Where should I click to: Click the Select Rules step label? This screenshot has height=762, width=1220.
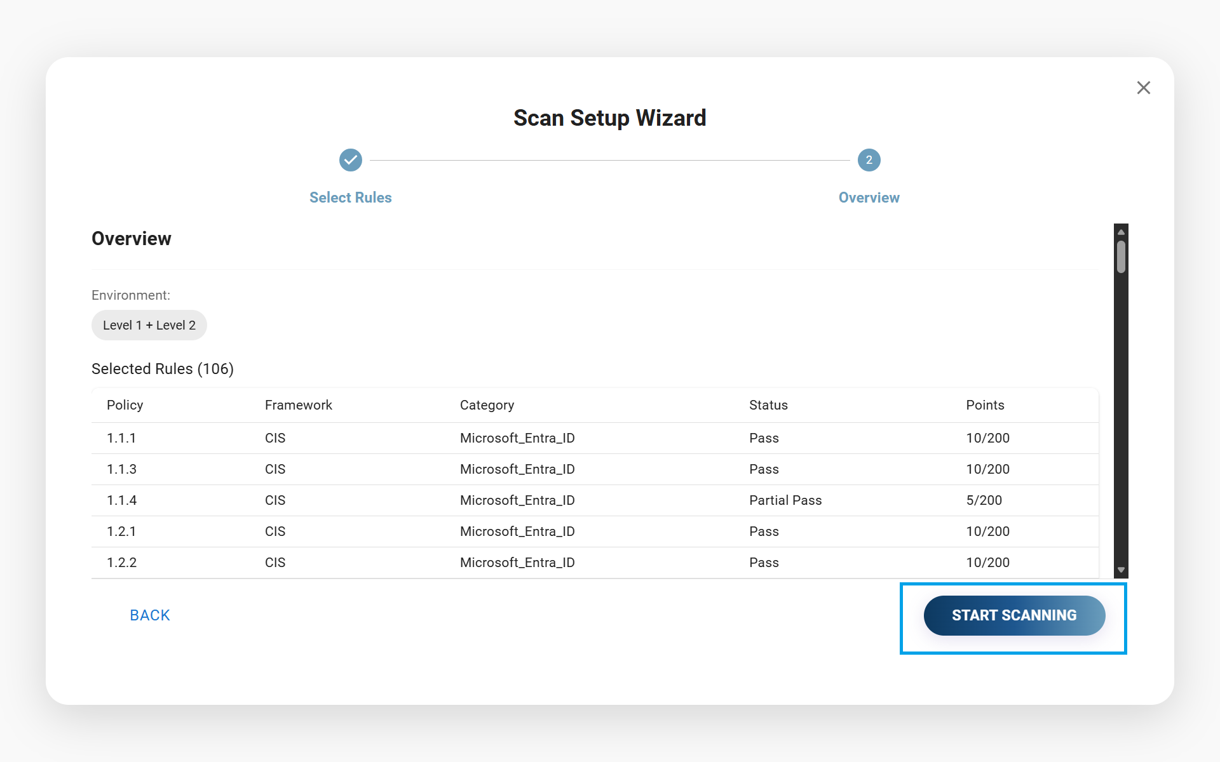click(x=350, y=197)
